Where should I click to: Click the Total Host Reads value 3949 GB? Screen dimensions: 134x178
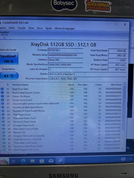click(118, 51)
